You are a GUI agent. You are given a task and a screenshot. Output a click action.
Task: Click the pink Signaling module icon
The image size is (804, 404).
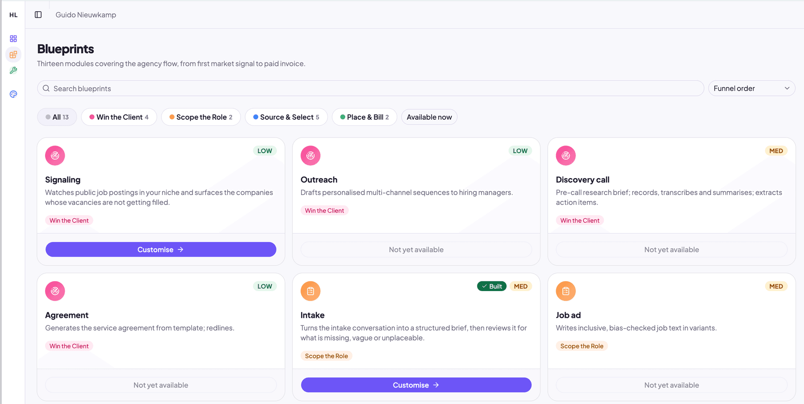[x=55, y=155]
